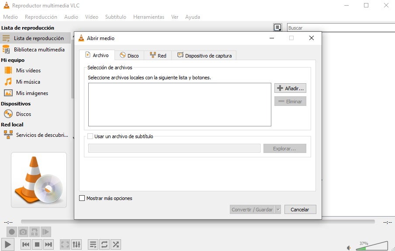Skip to next media icon

coord(48,244)
